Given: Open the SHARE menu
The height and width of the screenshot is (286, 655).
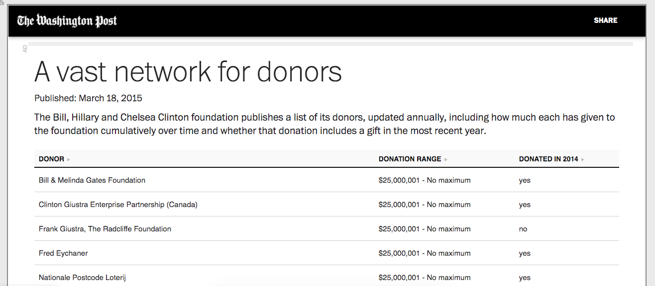Looking at the screenshot, I should tap(605, 20).
